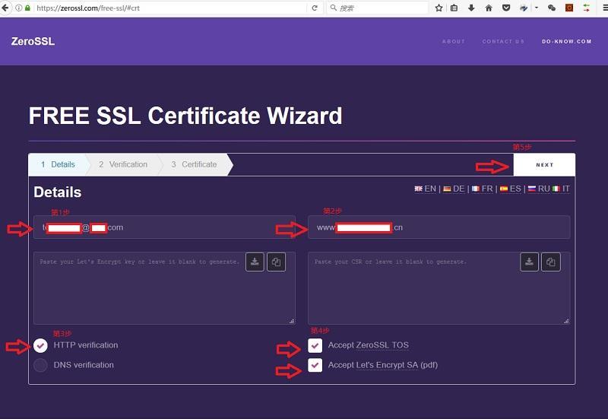
Task: Bookmark this page with the star icon
Action: pyautogui.click(x=439, y=8)
